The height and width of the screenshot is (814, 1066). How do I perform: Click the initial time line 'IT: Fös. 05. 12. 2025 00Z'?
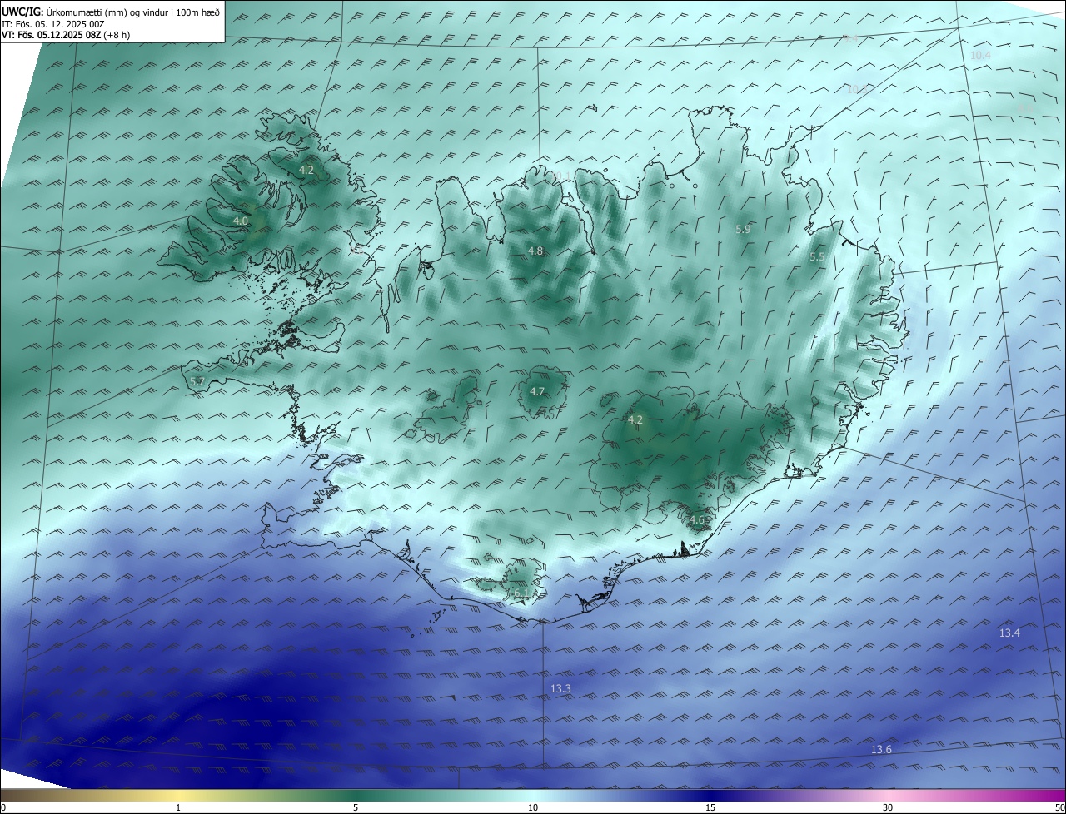(53, 24)
